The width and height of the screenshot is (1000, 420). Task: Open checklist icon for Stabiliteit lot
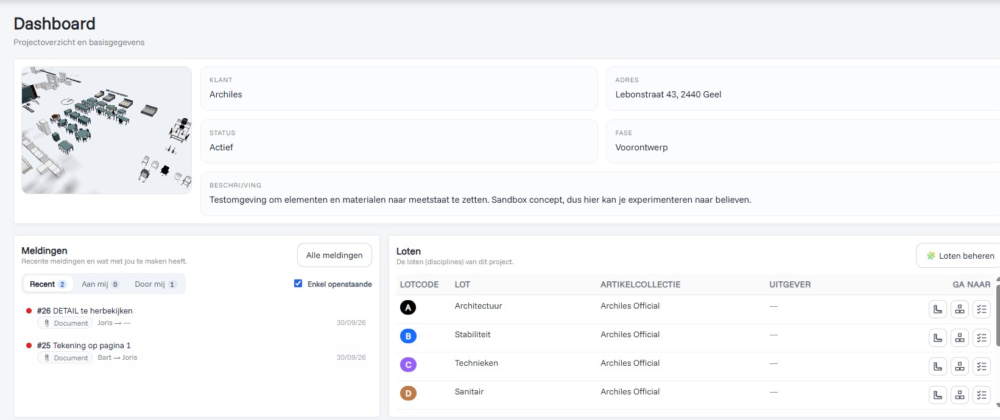982,338
